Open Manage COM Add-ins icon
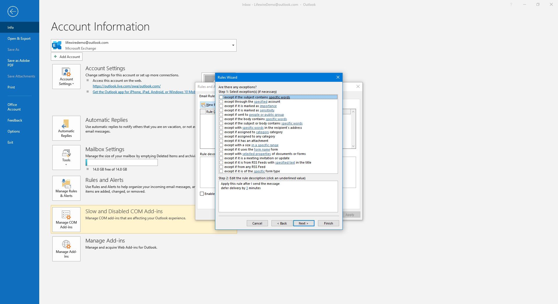The width and height of the screenshot is (558, 304). (x=66, y=220)
